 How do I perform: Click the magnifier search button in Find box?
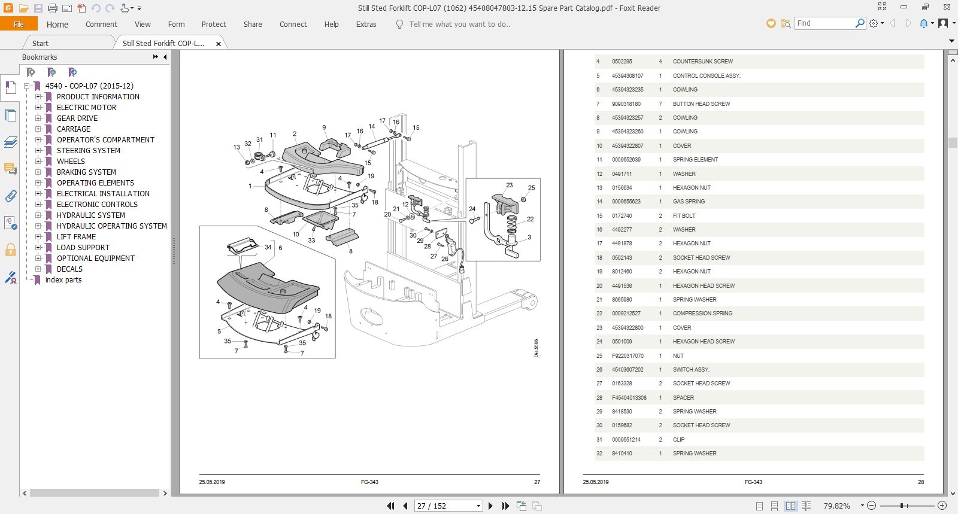(860, 23)
